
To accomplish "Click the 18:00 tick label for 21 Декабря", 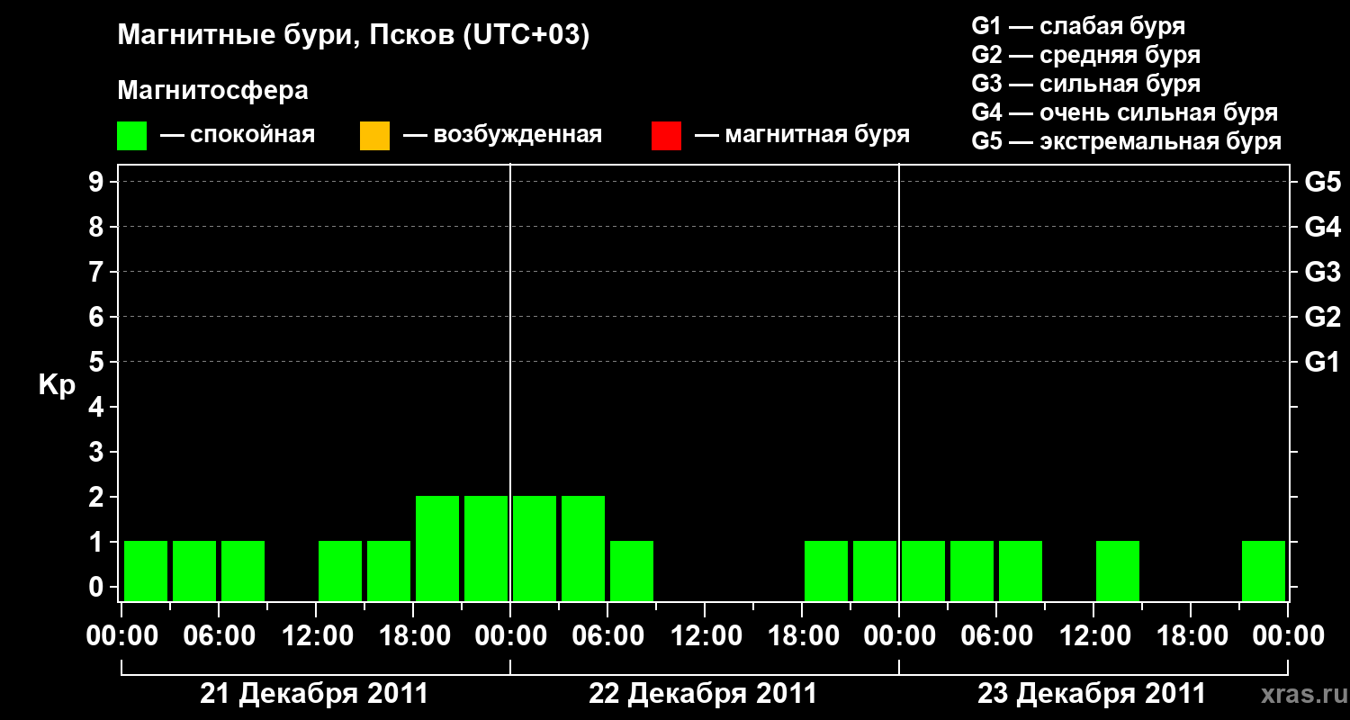I will tap(413, 635).
